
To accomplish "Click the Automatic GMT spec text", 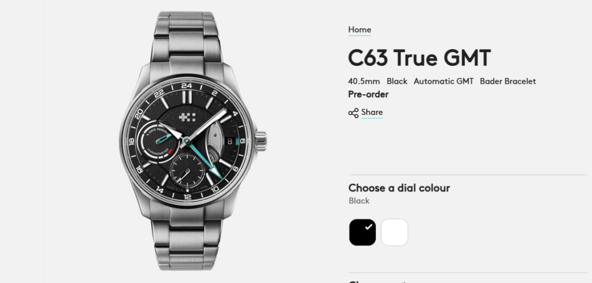I will click(x=443, y=81).
